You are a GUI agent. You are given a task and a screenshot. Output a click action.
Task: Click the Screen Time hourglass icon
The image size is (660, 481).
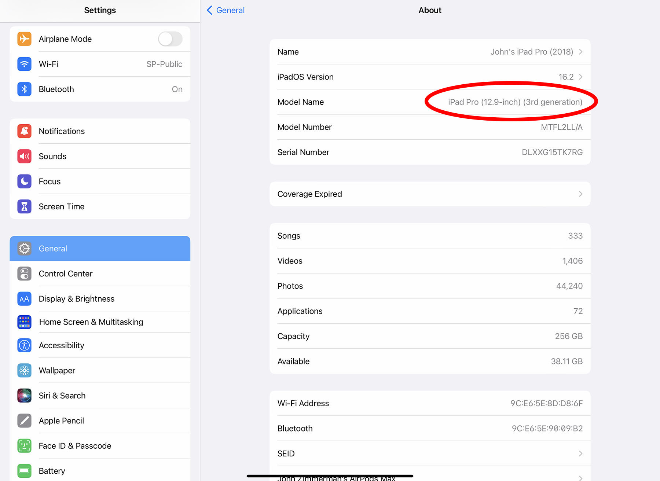point(24,206)
